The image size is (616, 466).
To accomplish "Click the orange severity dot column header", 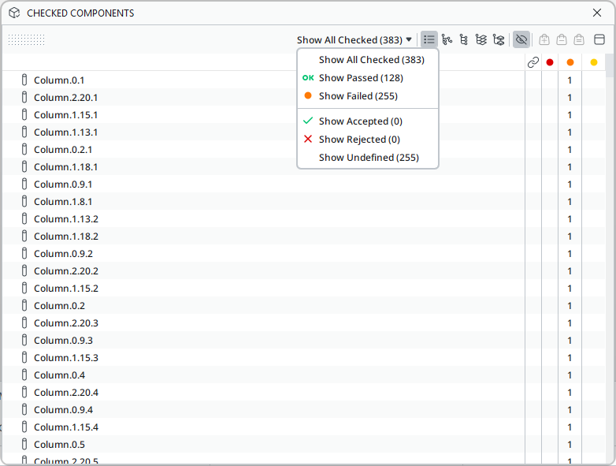I will (570, 62).
